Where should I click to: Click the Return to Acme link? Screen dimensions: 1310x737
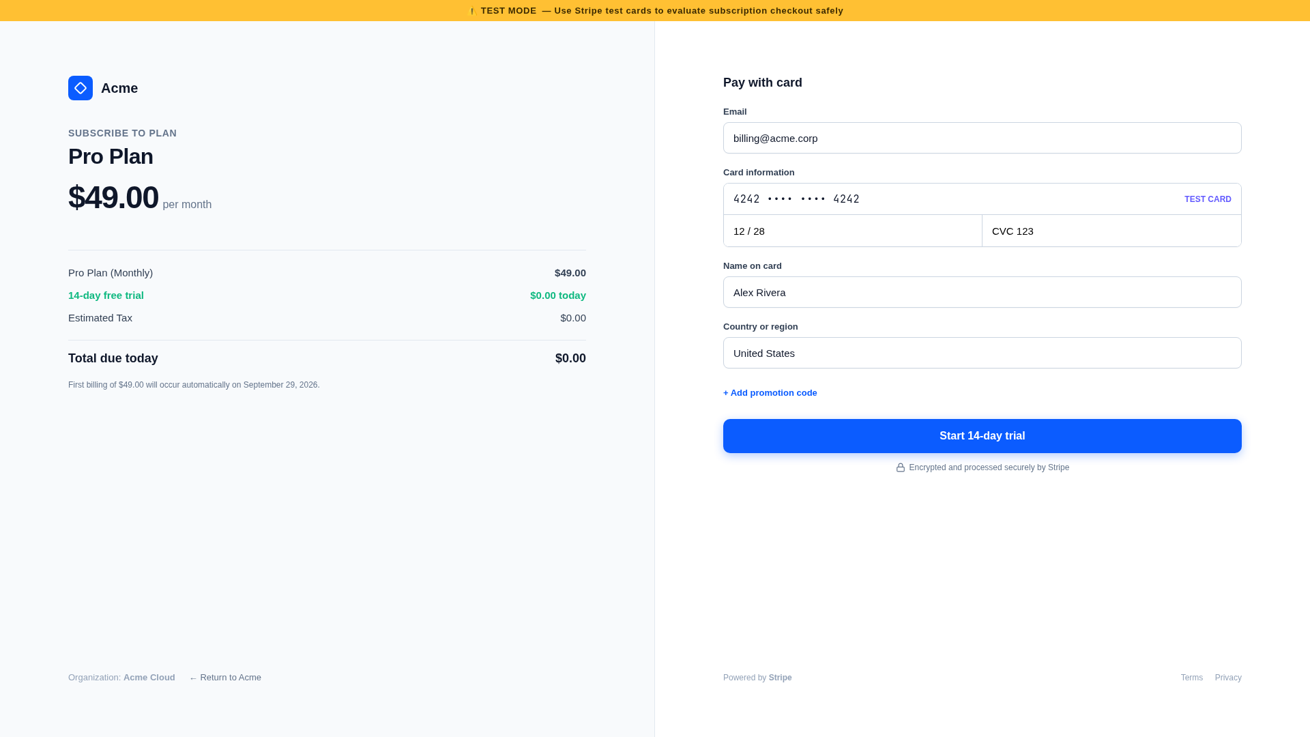pyautogui.click(x=225, y=678)
